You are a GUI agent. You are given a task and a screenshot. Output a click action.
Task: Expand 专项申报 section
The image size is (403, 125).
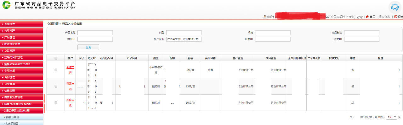(21, 71)
